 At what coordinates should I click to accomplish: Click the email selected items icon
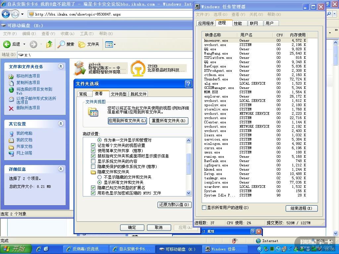tap(11, 99)
